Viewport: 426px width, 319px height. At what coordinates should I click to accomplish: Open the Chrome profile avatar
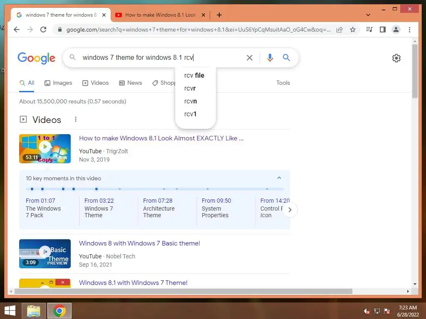click(396, 29)
